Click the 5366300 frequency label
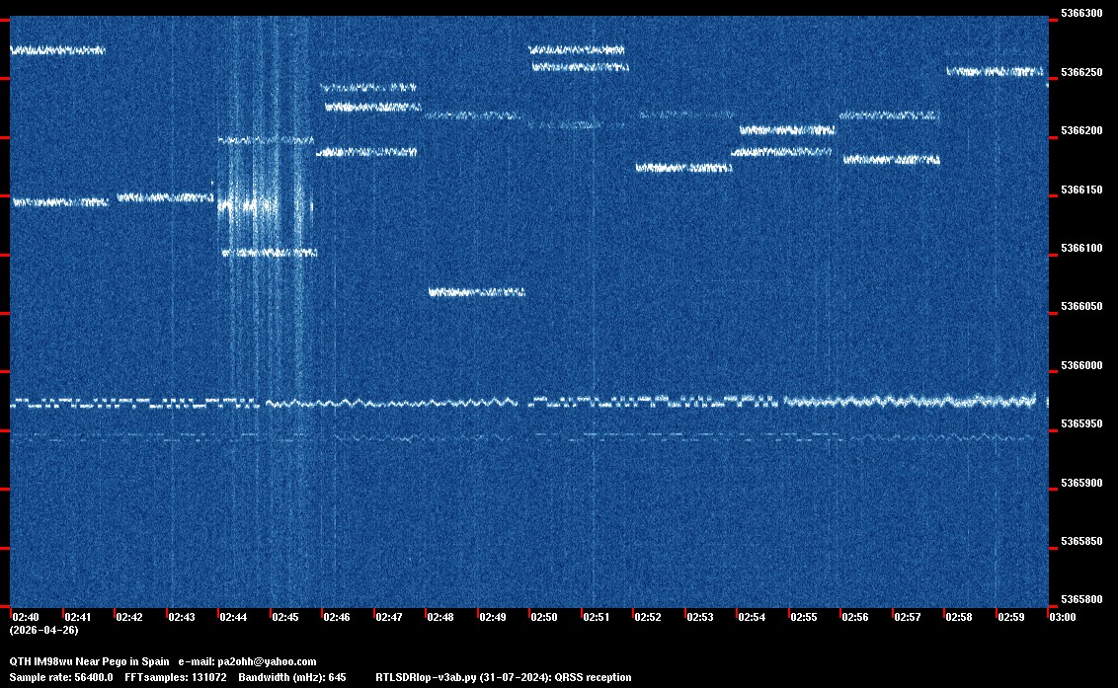 pos(1080,14)
